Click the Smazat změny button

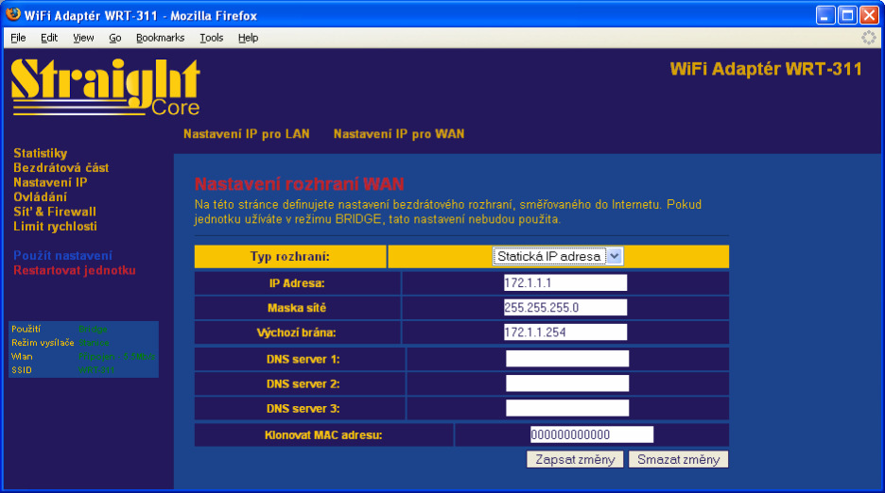point(679,460)
